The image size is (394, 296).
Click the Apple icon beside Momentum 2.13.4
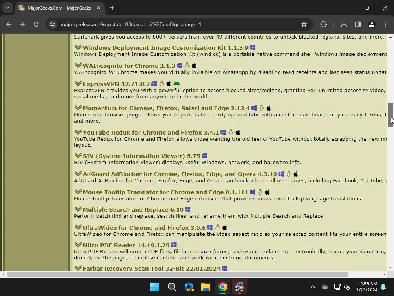(x=269, y=108)
